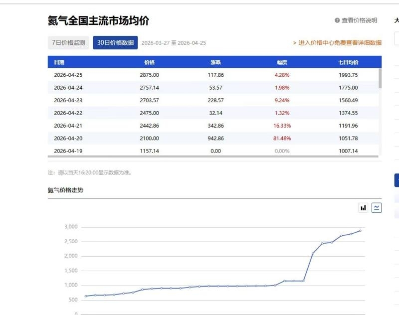Click the 涨跌 column header
This screenshot has width=399, height=315.
point(216,62)
